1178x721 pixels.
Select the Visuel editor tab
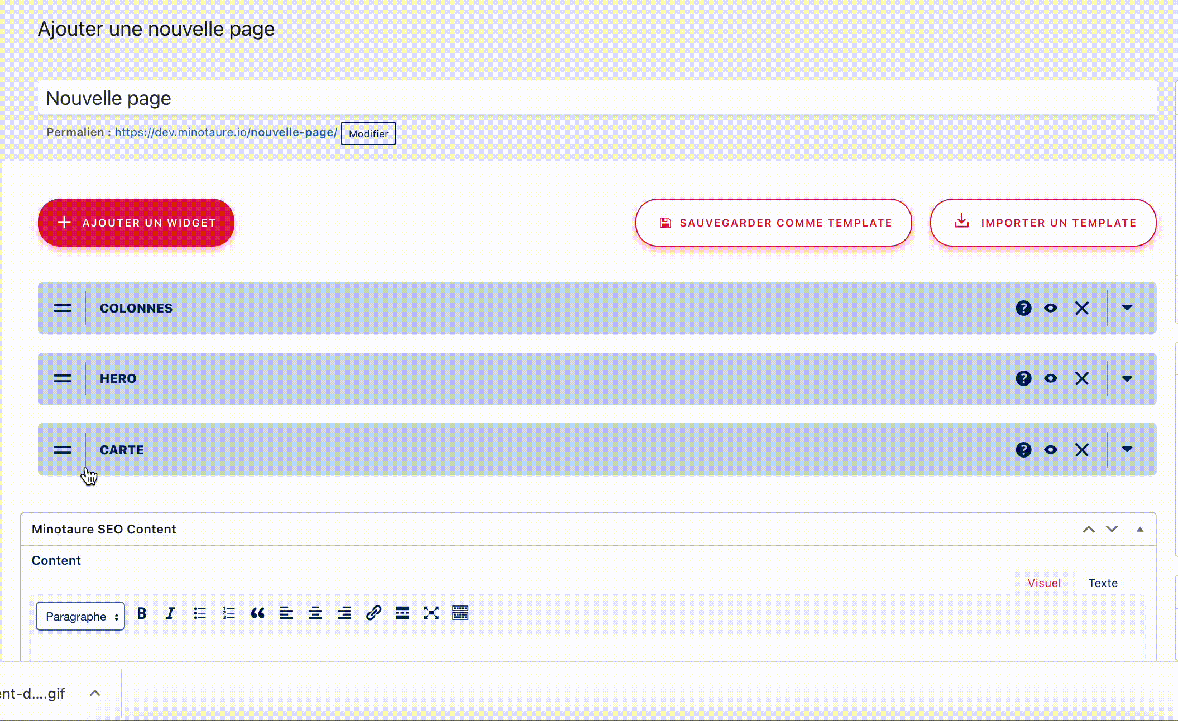[1044, 583]
